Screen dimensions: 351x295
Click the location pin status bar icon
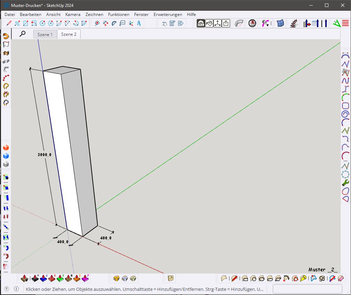point(6,289)
